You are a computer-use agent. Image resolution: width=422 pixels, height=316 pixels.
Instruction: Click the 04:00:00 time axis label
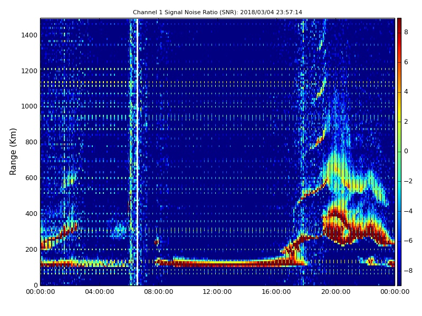[x=100, y=292]
